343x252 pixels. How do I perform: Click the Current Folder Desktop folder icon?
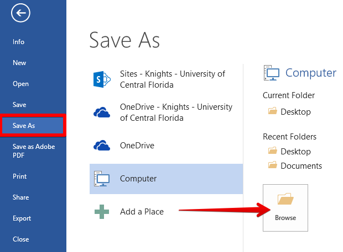coord(272,111)
